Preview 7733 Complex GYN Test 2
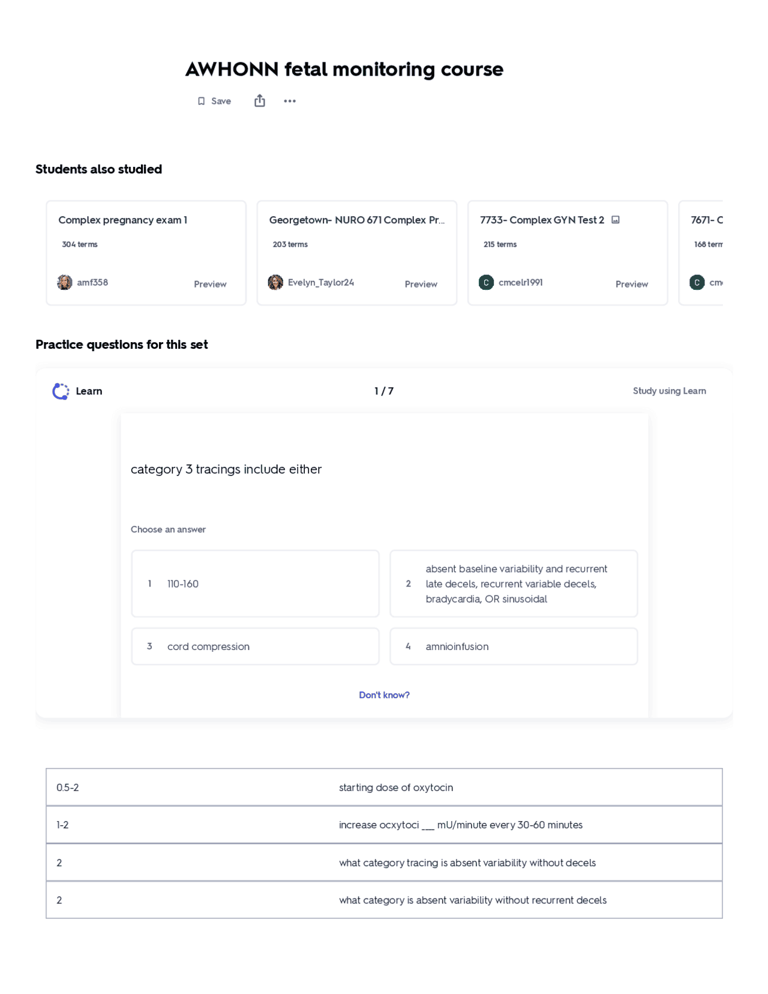Viewport: 768px width, 994px height. [x=632, y=284]
